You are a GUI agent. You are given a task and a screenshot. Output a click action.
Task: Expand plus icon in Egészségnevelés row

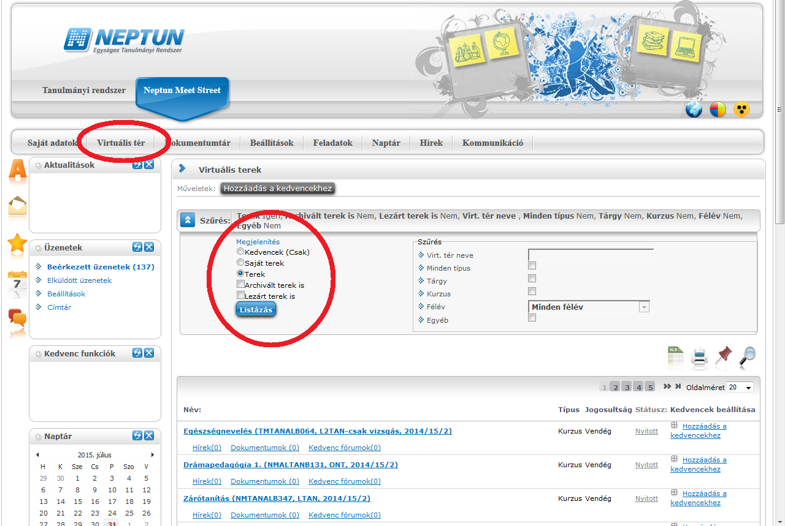(674, 425)
